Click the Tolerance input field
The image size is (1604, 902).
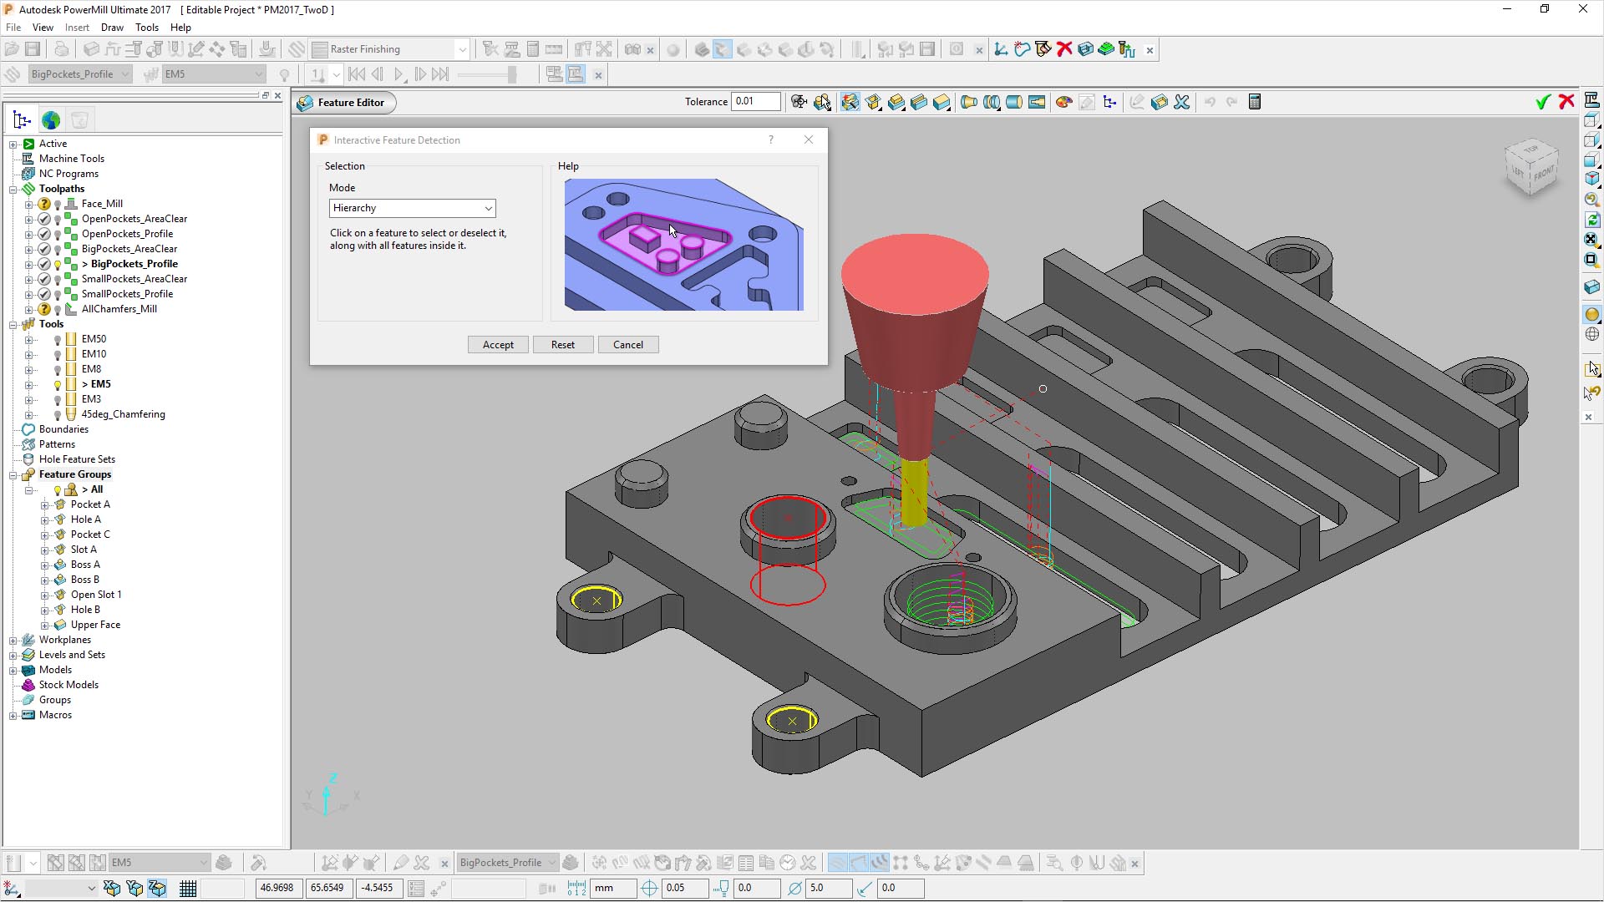pos(756,102)
